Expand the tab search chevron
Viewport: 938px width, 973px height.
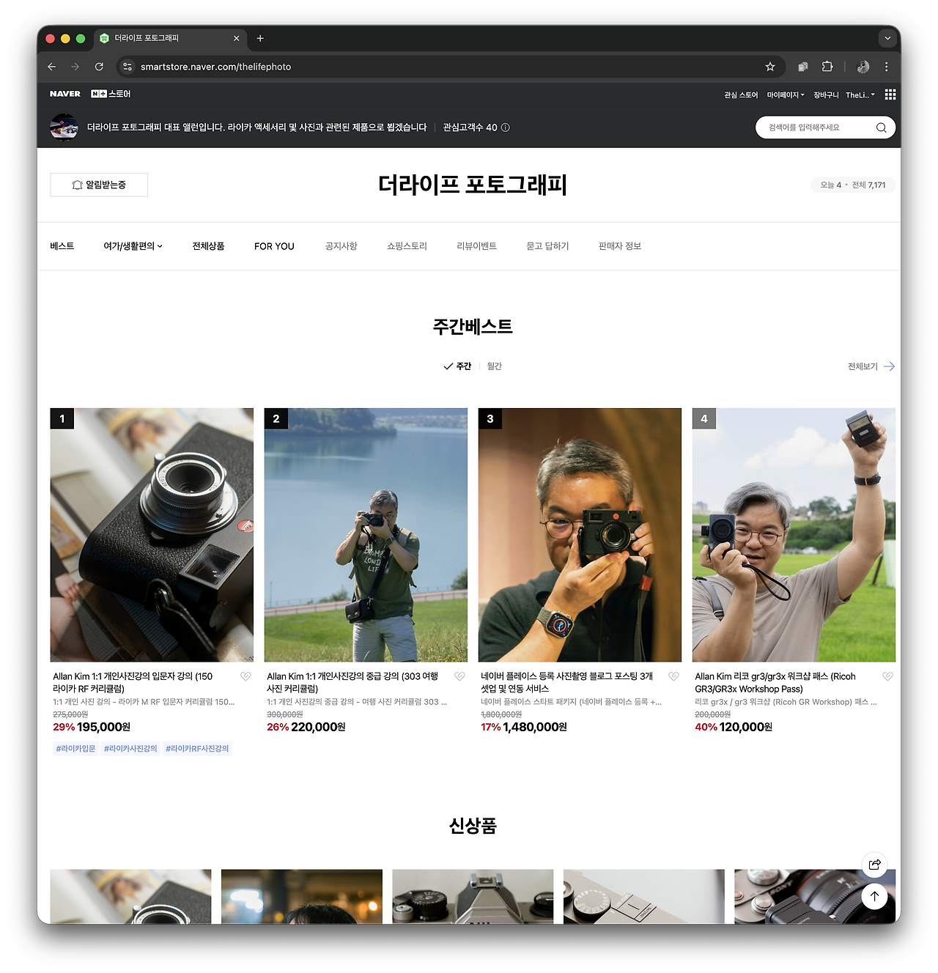(887, 38)
